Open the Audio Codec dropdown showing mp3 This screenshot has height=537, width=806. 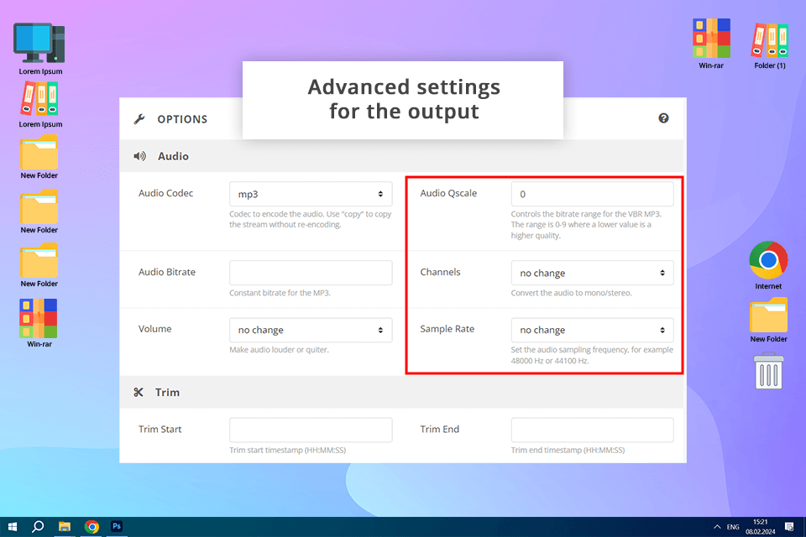tap(311, 195)
